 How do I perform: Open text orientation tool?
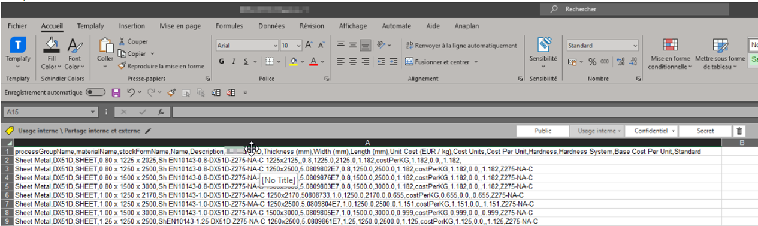(x=381, y=45)
